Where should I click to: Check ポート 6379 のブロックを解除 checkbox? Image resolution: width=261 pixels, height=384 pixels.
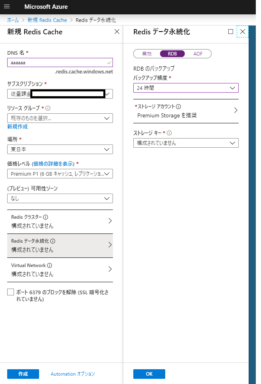pos(10,292)
